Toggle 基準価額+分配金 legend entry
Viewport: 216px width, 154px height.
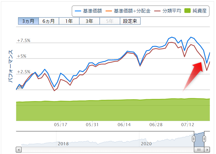[128, 11]
